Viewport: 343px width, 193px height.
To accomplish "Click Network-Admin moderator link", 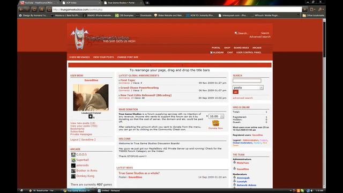I will click(247, 185).
